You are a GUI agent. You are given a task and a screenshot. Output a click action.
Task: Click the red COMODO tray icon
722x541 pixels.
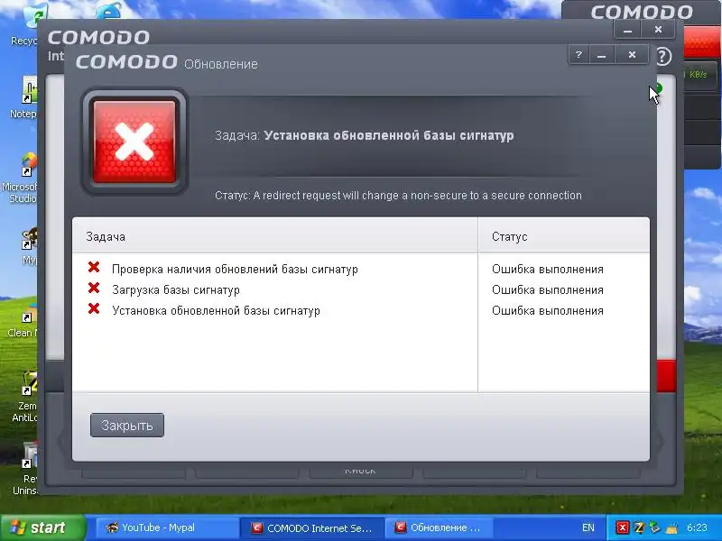[623, 527]
